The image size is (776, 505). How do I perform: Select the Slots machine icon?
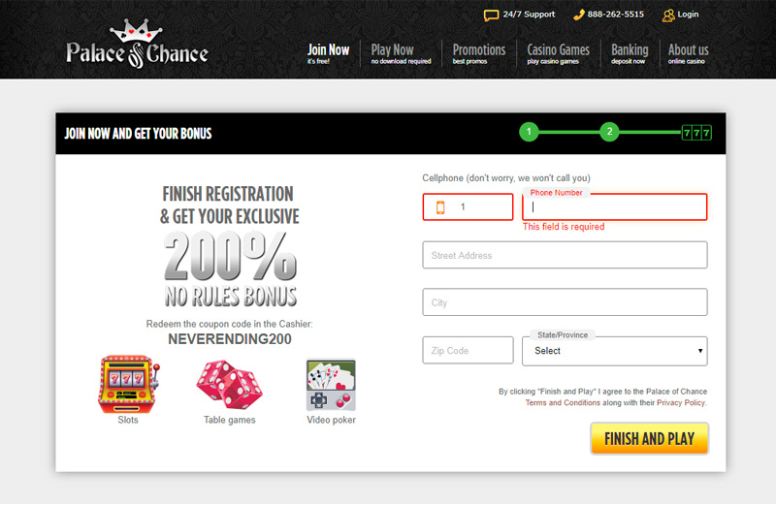(129, 384)
